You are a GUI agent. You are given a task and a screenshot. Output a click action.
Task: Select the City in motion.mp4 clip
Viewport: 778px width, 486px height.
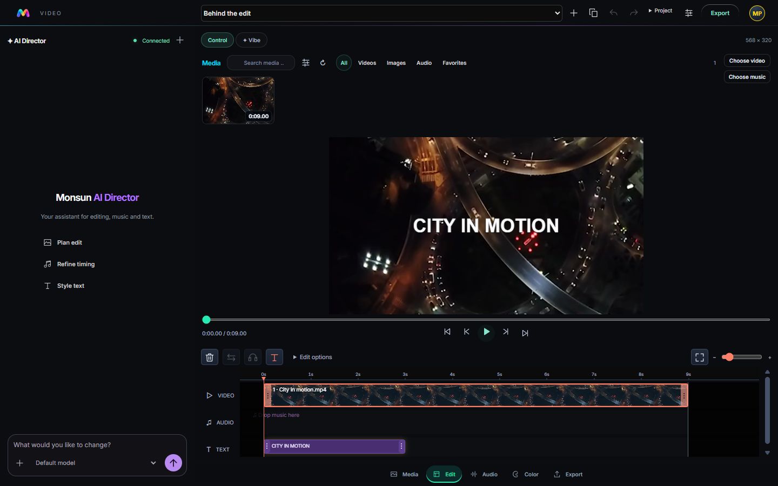[476, 395]
